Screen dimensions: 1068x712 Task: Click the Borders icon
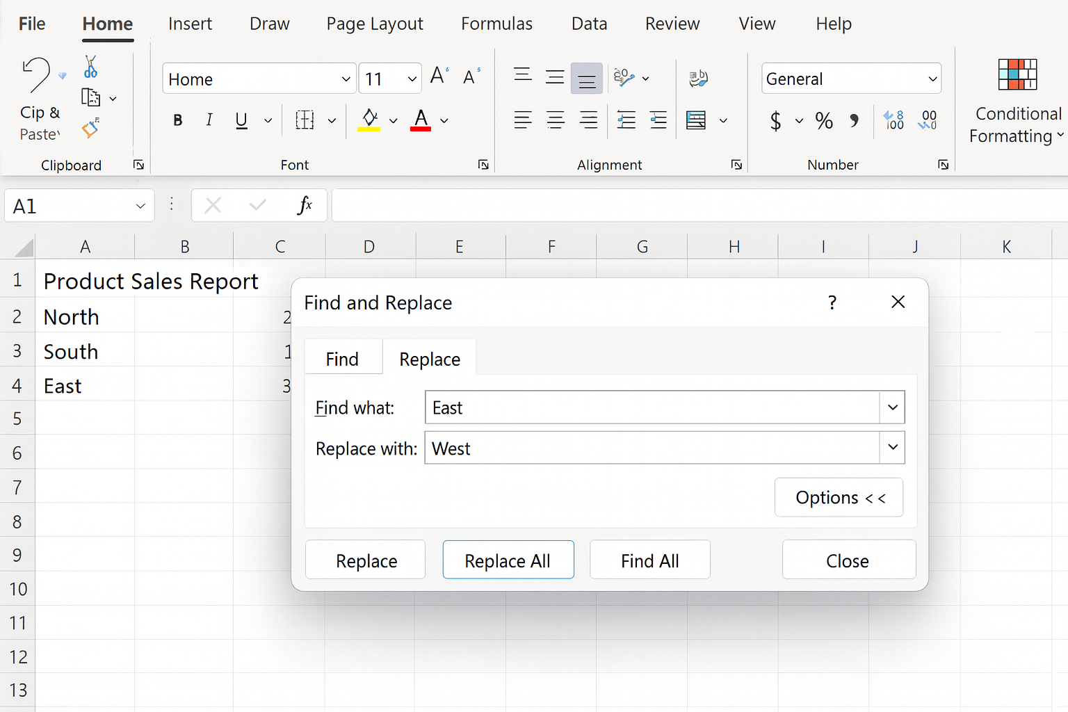click(x=305, y=120)
